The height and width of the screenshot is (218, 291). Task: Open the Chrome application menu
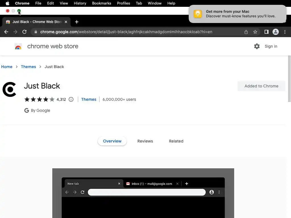click(x=22, y=3)
